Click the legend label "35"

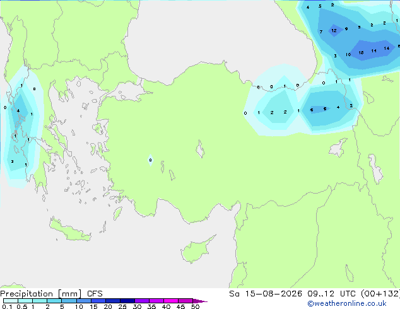(151, 306)
